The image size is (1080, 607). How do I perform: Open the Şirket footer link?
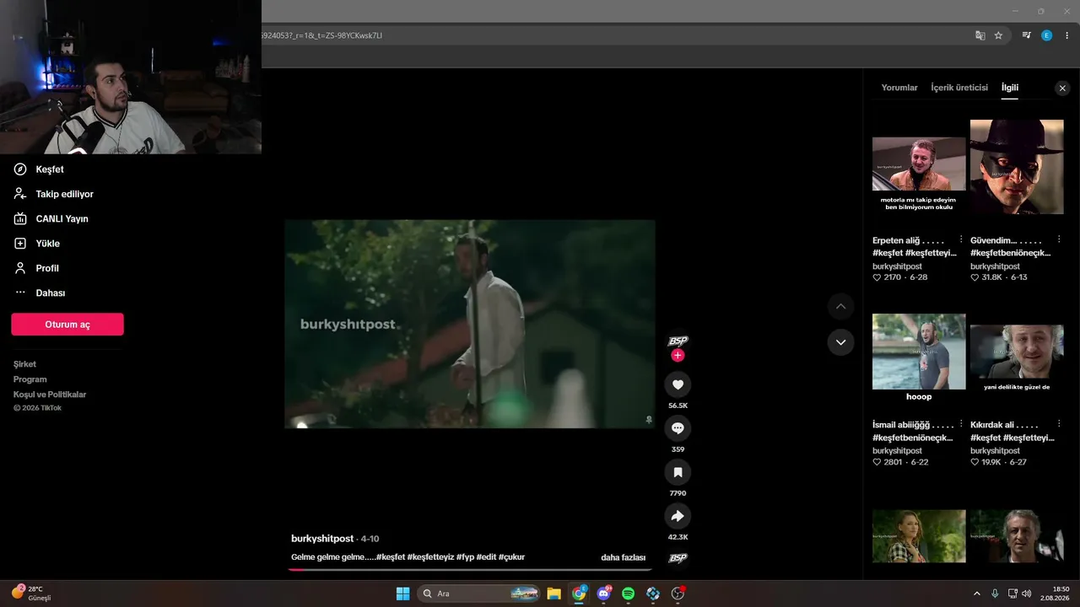(x=24, y=364)
